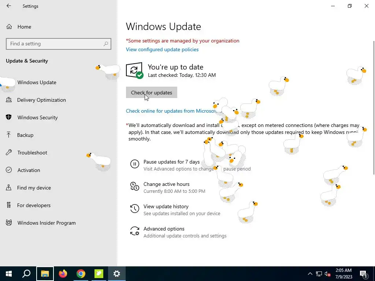Viewport: 375px width, 281px height.
Task: Open Delivery Optimization settings
Action: coord(41,100)
